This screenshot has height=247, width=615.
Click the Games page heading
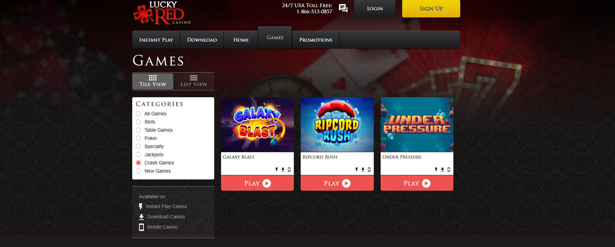click(158, 61)
